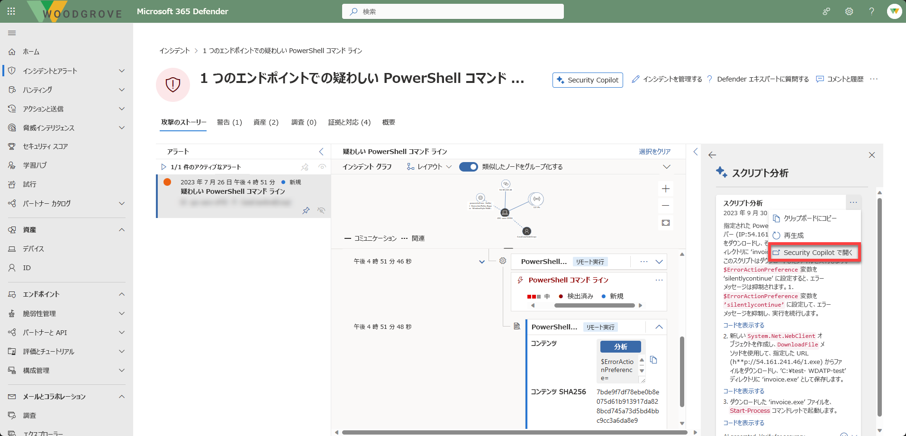Click the horizontal scrollbar under alert details
The image size is (906, 436).
(594, 305)
